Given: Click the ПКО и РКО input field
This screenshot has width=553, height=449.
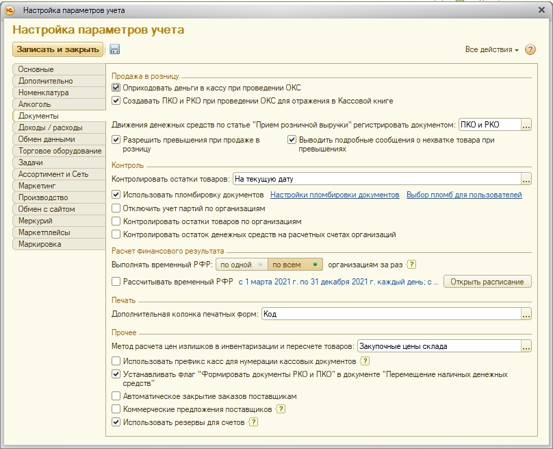Looking at the screenshot, I should click(490, 125).
